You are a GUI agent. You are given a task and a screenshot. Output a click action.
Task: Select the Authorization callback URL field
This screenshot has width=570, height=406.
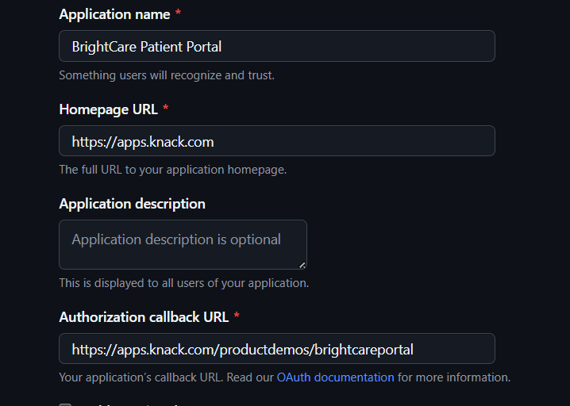tap(277, 349)
